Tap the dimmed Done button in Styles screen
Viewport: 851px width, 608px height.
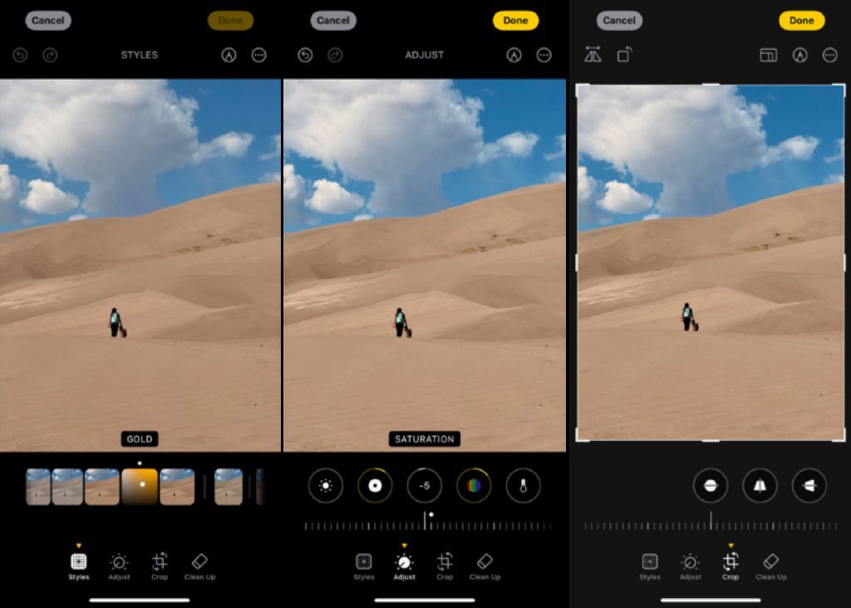point(230,21)
